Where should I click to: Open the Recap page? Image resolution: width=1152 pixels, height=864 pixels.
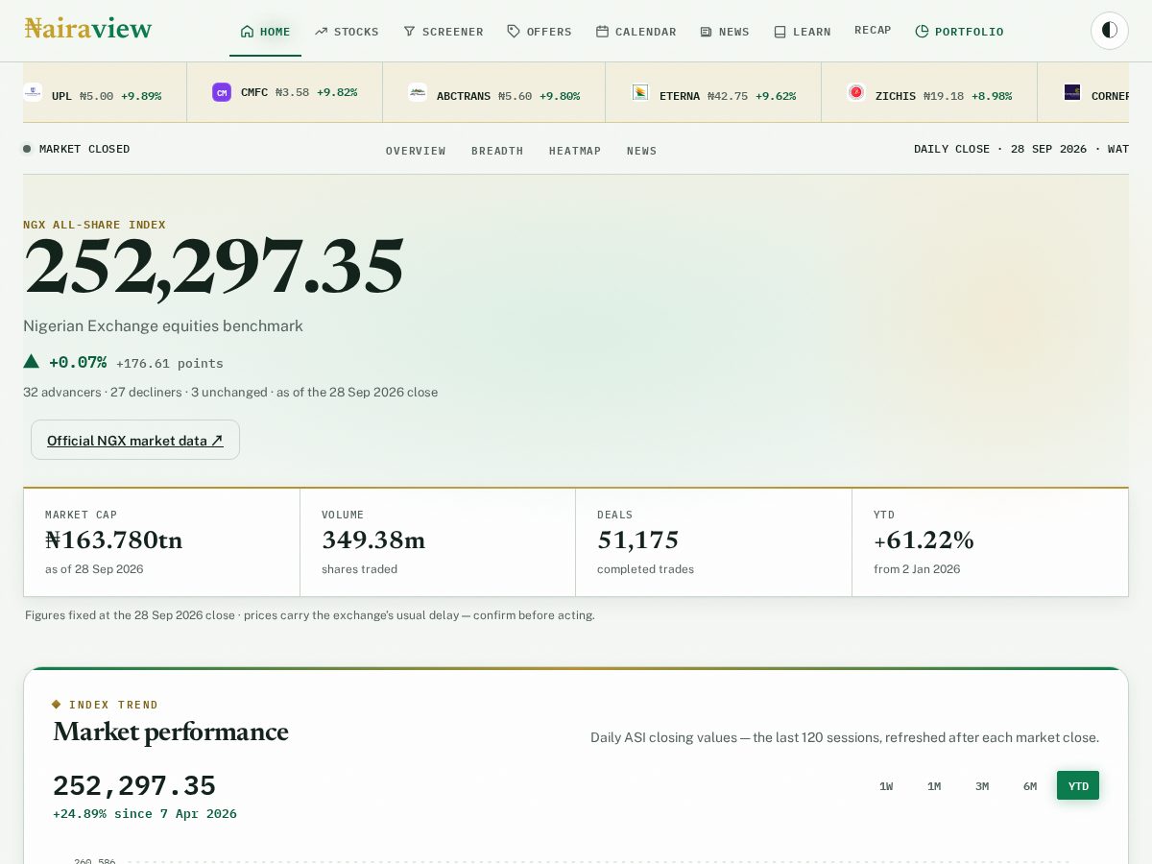coord(873,31)
